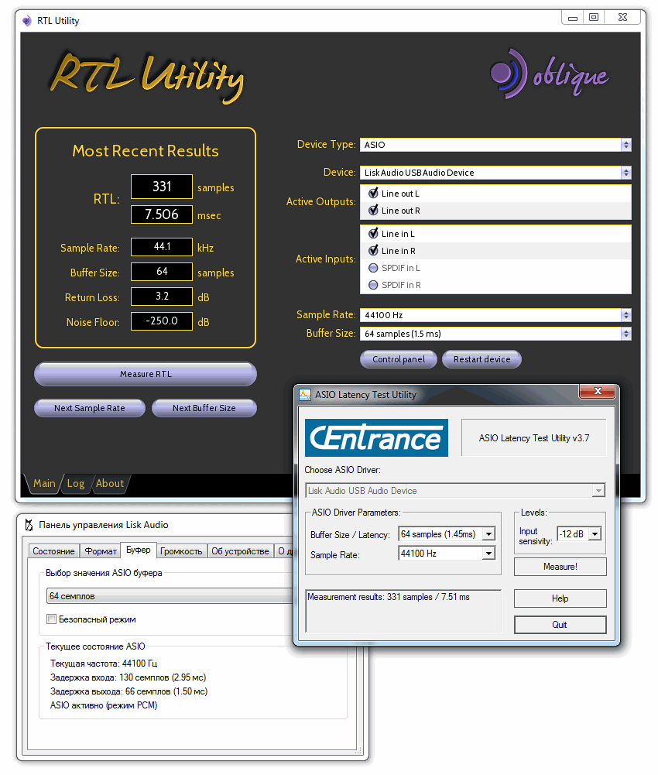Open the Формат tab
The width and height of the screenshot is (658, 775).
pos(101,551)
